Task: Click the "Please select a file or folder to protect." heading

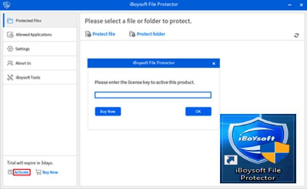Action: [138, 21]
